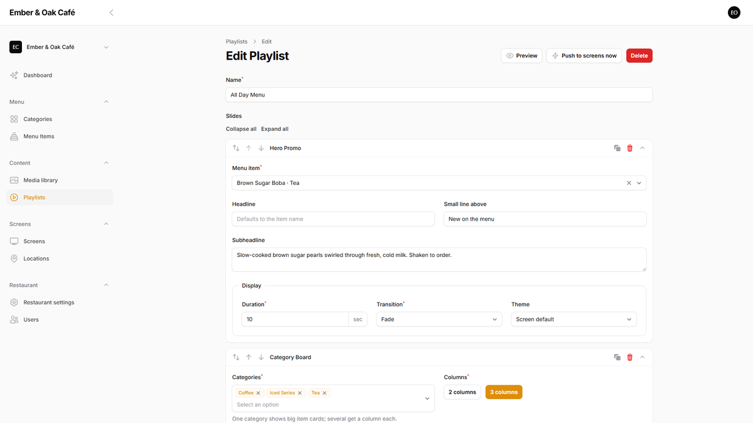The height and width of the screenshot is (423, 753).
Task: Move Hero Promo slide up
Action: [248, 148]
